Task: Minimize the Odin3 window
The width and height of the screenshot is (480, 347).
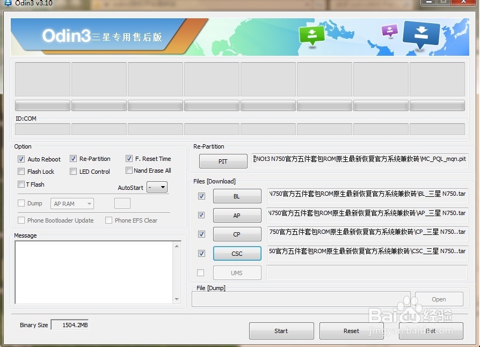Action: coord(429,2)
